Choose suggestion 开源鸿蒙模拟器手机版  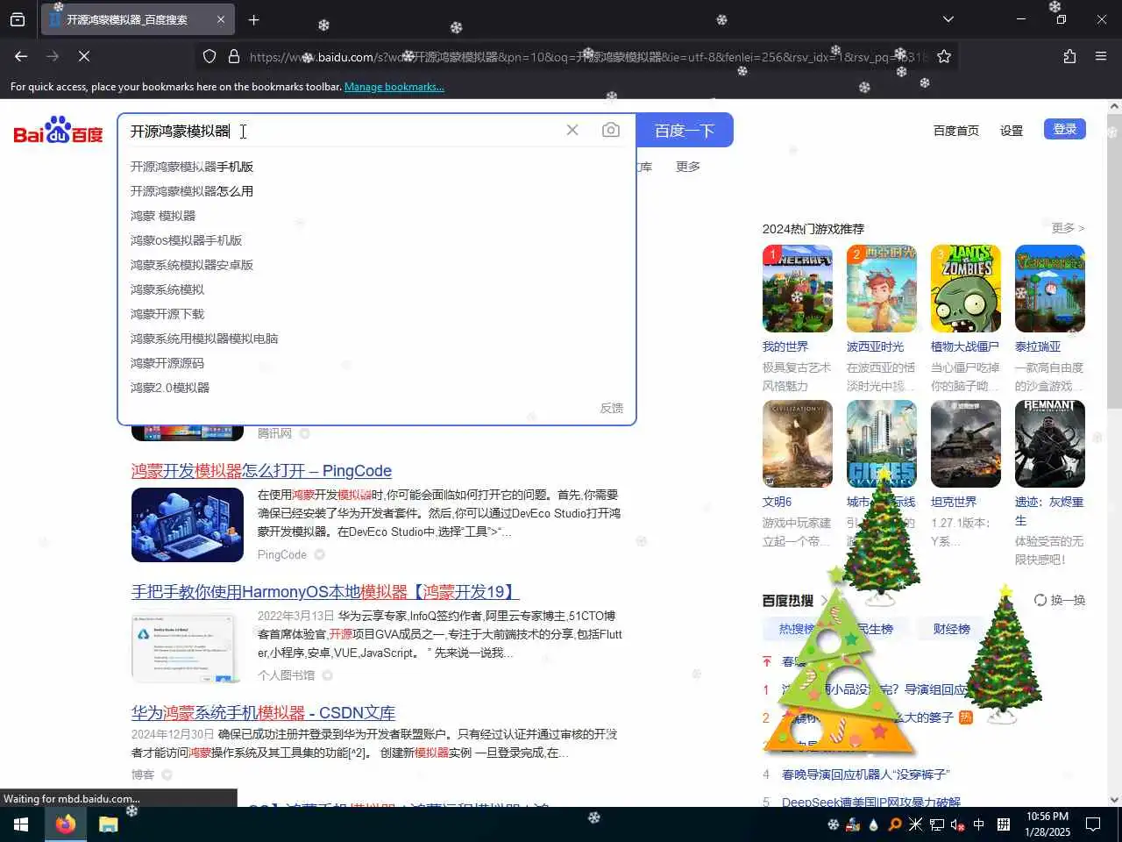(x=192, y=167)
